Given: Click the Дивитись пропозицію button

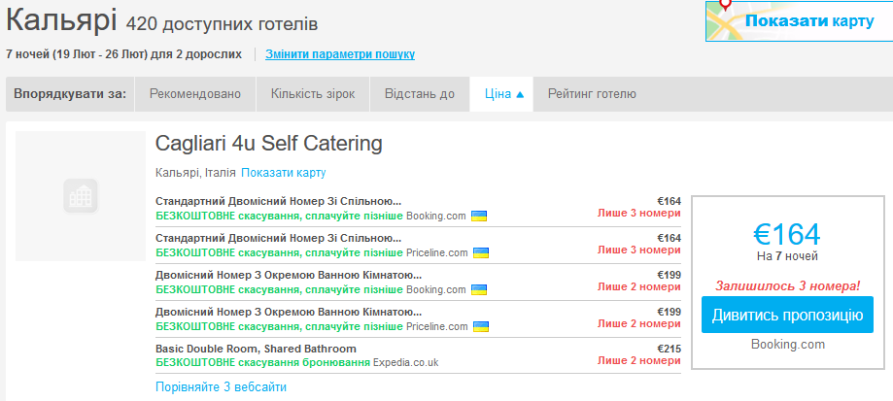Looking at the screenshot, I should 787,315.
